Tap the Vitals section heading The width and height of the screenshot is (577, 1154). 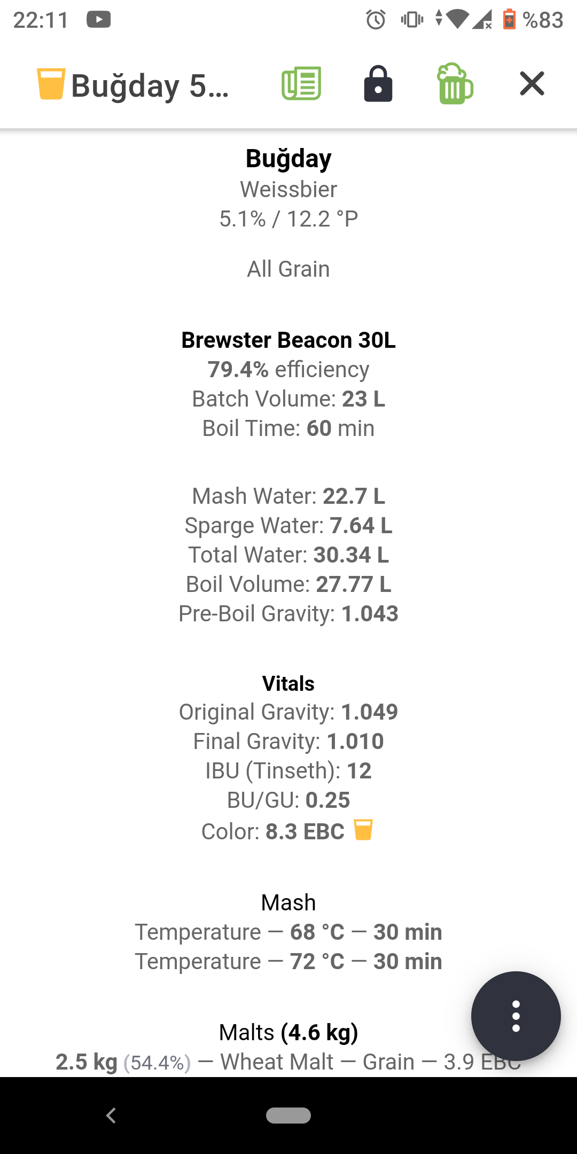(288, 684)
